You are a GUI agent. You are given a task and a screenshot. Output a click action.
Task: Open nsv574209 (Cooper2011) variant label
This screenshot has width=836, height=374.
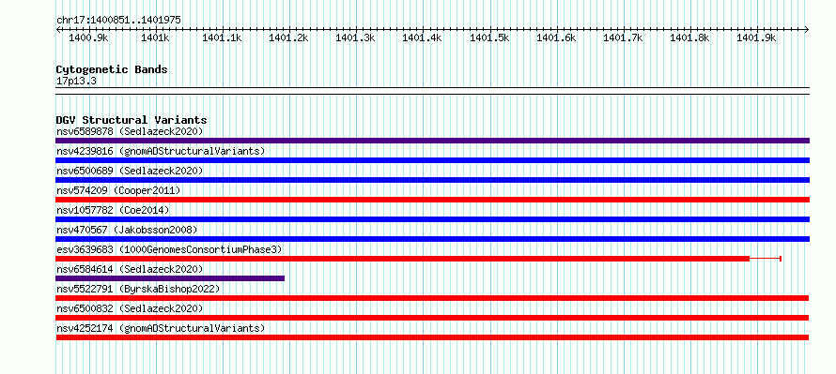tap(118, 190)
